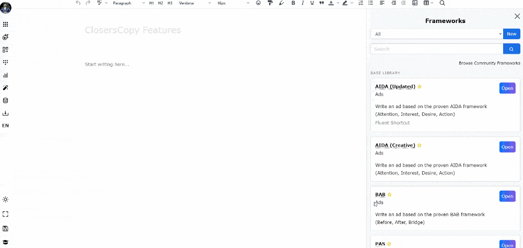Apply Heading 2 with the H2 button
This screenshot has height=248, width=523.
pos(161,3)
